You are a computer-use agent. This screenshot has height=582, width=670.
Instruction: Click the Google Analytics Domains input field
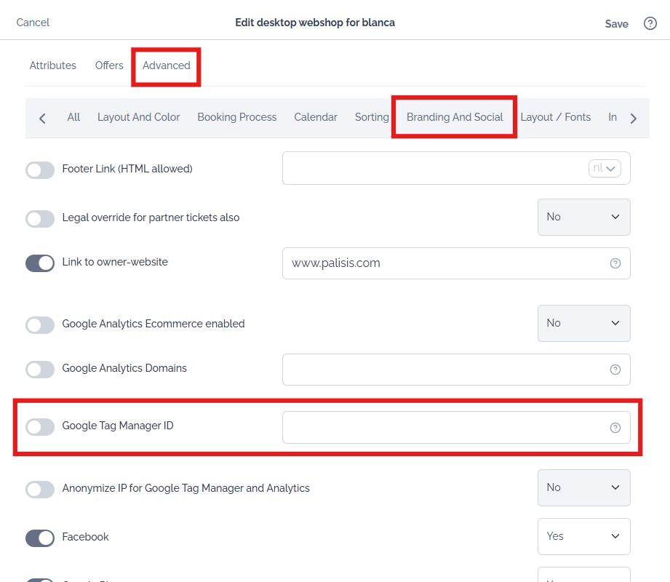pyautogui.click(x=456, y=370)
